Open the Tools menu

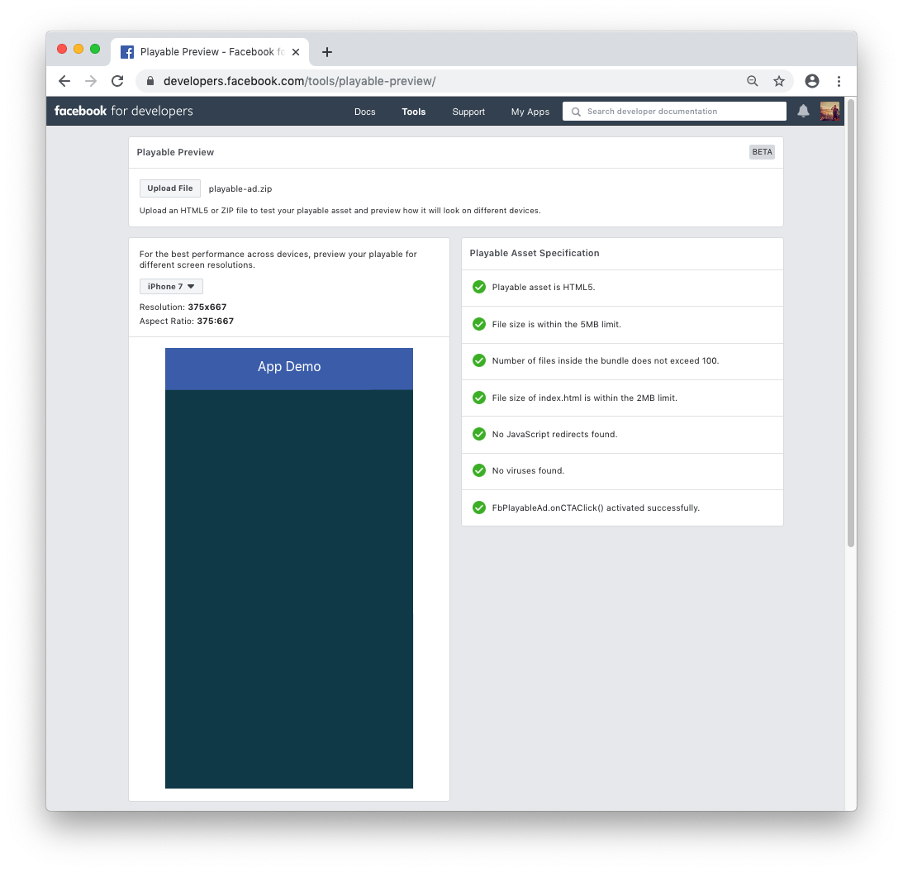413,112
